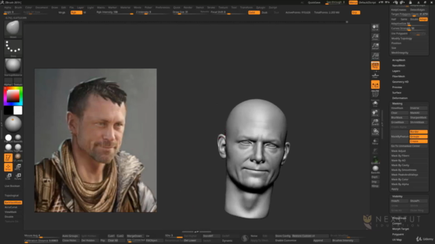The width and height of the screenshot is (435, 244).
Task: Click the QuickSave button
Action: pos(314,3)
